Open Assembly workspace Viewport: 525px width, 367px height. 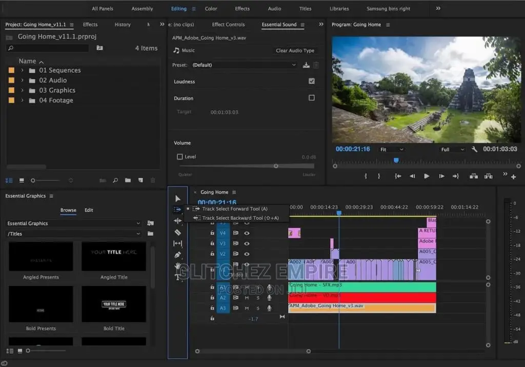pos(142,9)
